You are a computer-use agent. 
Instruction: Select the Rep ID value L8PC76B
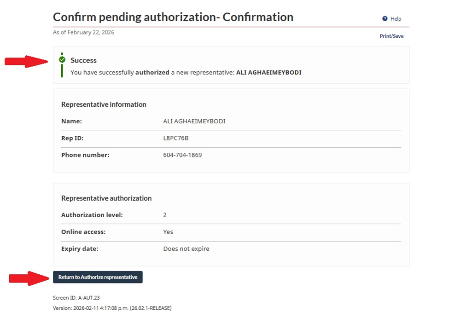(176, 138)
